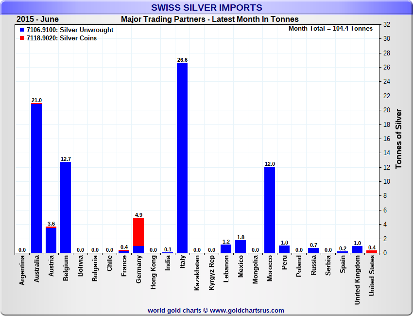The image size is (413, 316).
Task: Click the Morocco bar valued 12.0
Action: point(270,210)
